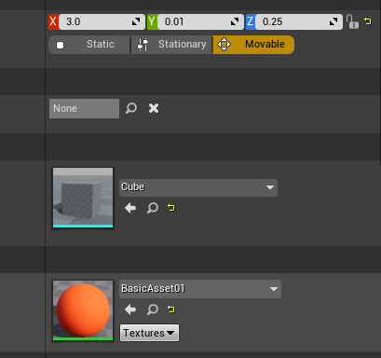The image size is (381, 358).
Task: Find Cube mesh in Content Browser
Action: [153, 208]
